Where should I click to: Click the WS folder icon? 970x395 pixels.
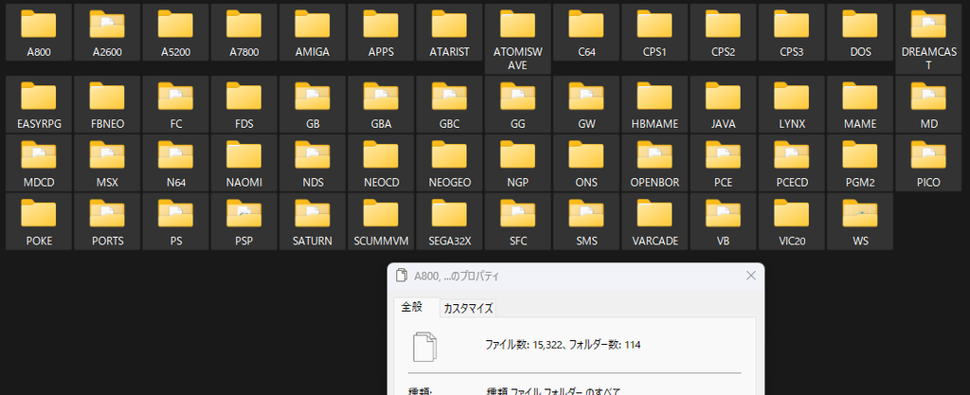click(860, 213)
